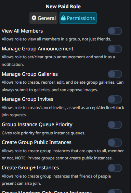The width and height of the screenshot is (131, 193).
Task: Click the New Paid Role heading
Action: pos(63,7)
